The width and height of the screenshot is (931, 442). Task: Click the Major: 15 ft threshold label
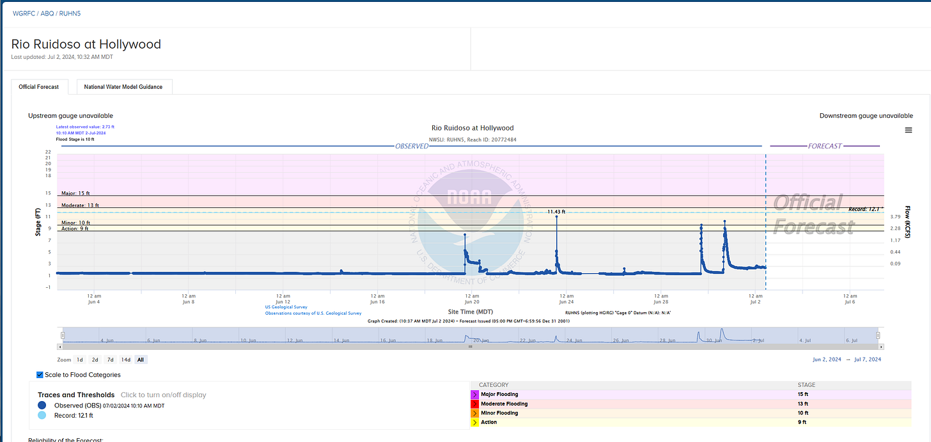point(76,193)
